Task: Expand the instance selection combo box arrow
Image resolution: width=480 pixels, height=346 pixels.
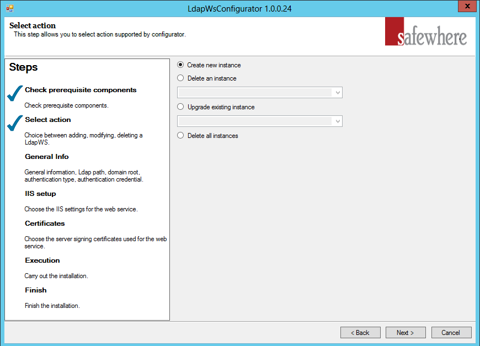Action: point(337,92)
